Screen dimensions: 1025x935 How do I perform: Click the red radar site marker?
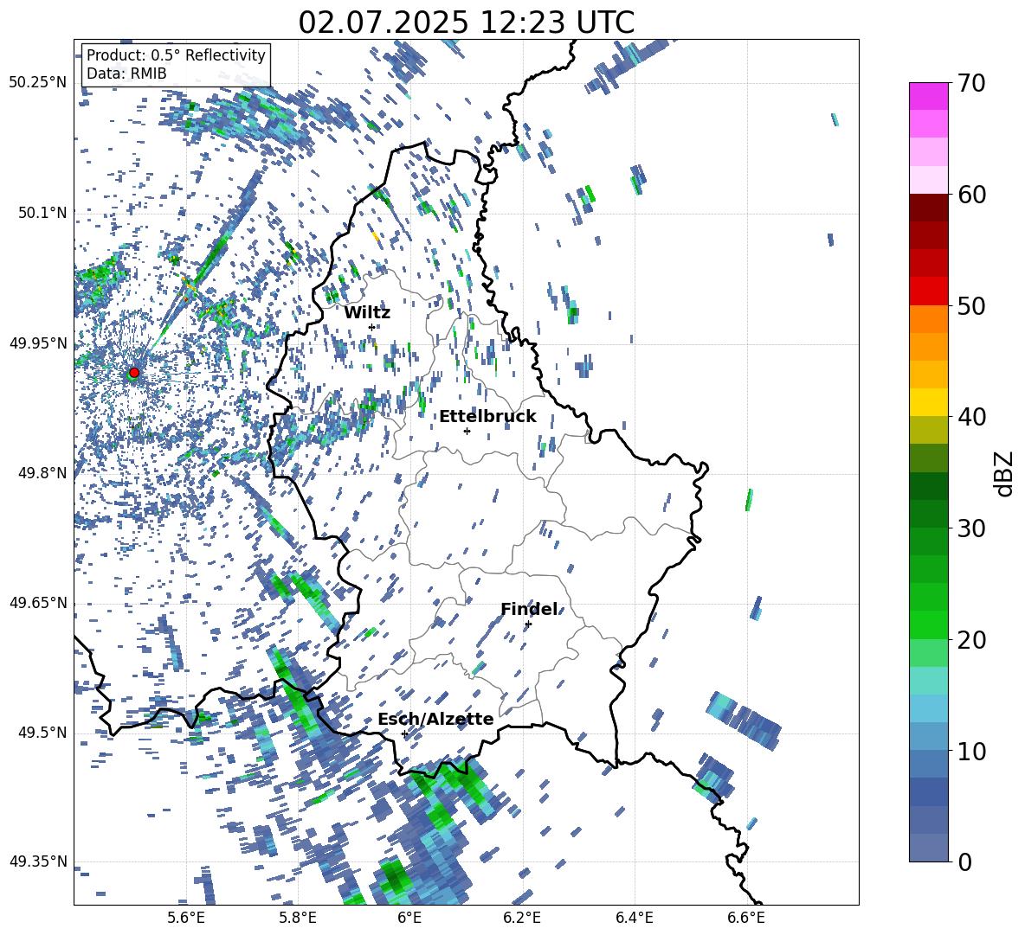click(x=134, y=373)
